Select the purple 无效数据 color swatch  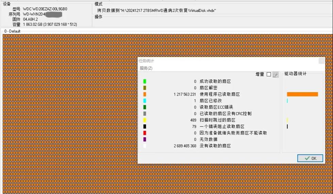[x=145, y=139]
